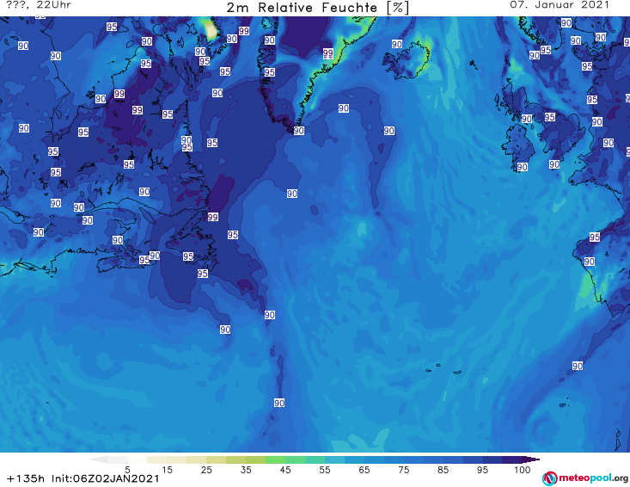This screenshot has height=487, width=630.
Task: Click the 99 contour label on Labrador's coast
Action: coord(213,217)
